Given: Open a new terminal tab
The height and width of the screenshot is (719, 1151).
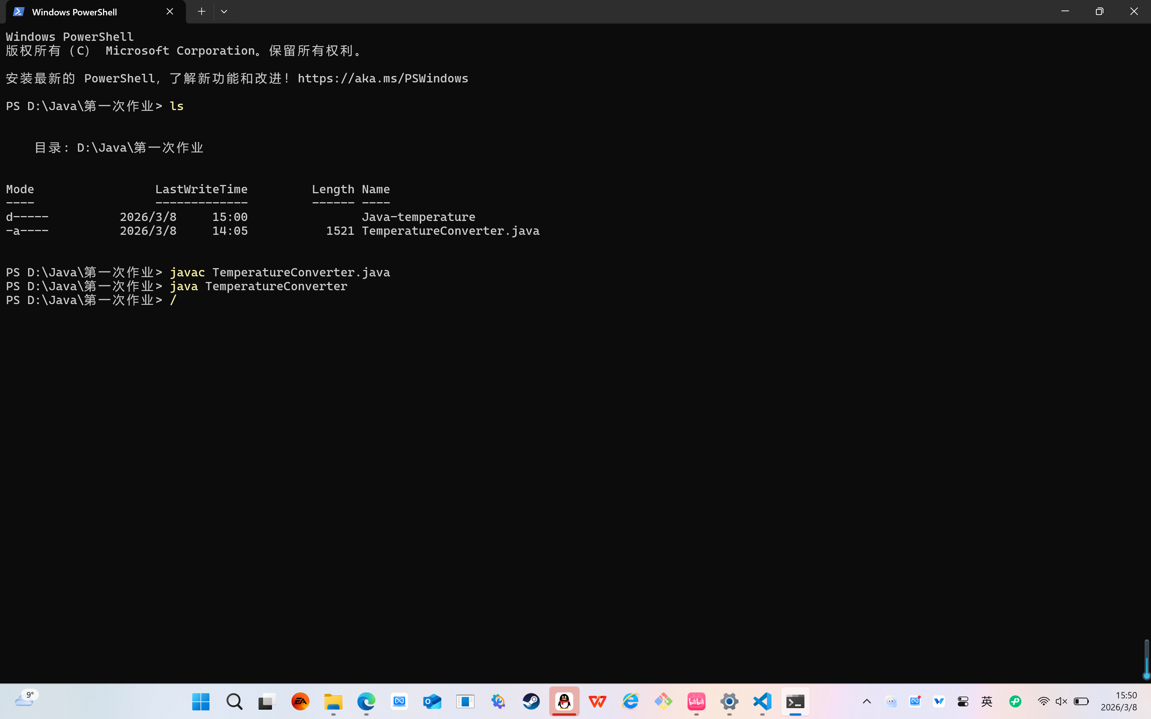Looking at the screenshot, I should [x=201, y=11].
